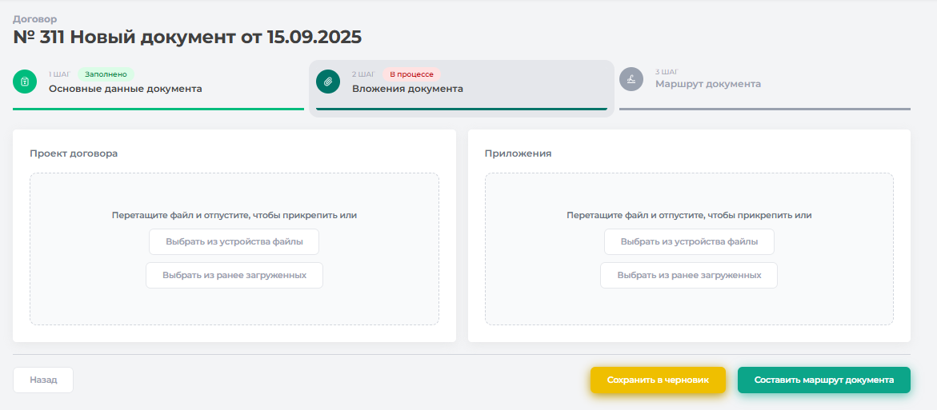Select the 'Вложения документа' step tab
Image resolution: width=937 pixels, height=410 pixels.
(407, 89)
